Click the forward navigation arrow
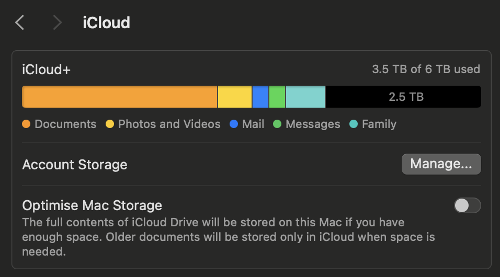Screen dimensions: 500x277 tap(57, 22)
